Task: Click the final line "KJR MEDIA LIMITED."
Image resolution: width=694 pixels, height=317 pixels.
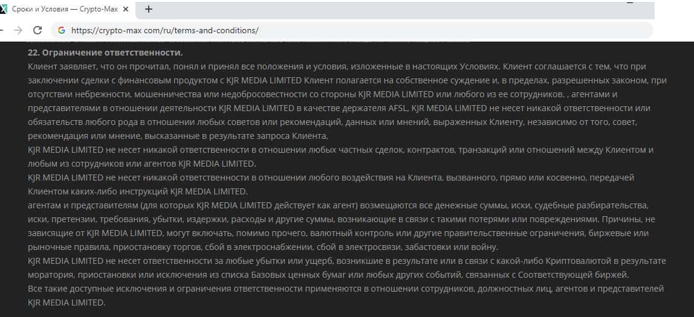Action: (66, 303)
